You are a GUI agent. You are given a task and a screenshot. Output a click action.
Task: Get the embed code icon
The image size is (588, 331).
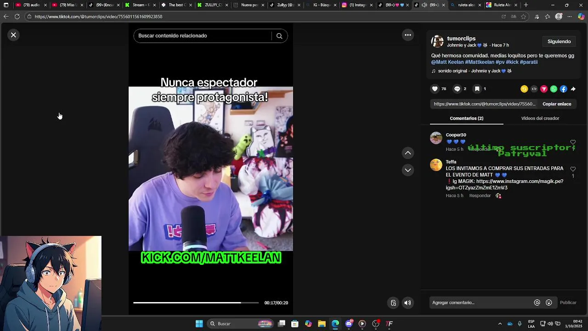pos(534,89)
